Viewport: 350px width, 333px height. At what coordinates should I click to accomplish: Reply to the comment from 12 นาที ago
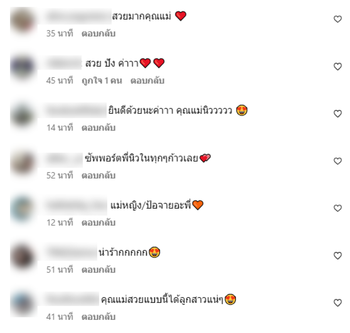point(98,223)
